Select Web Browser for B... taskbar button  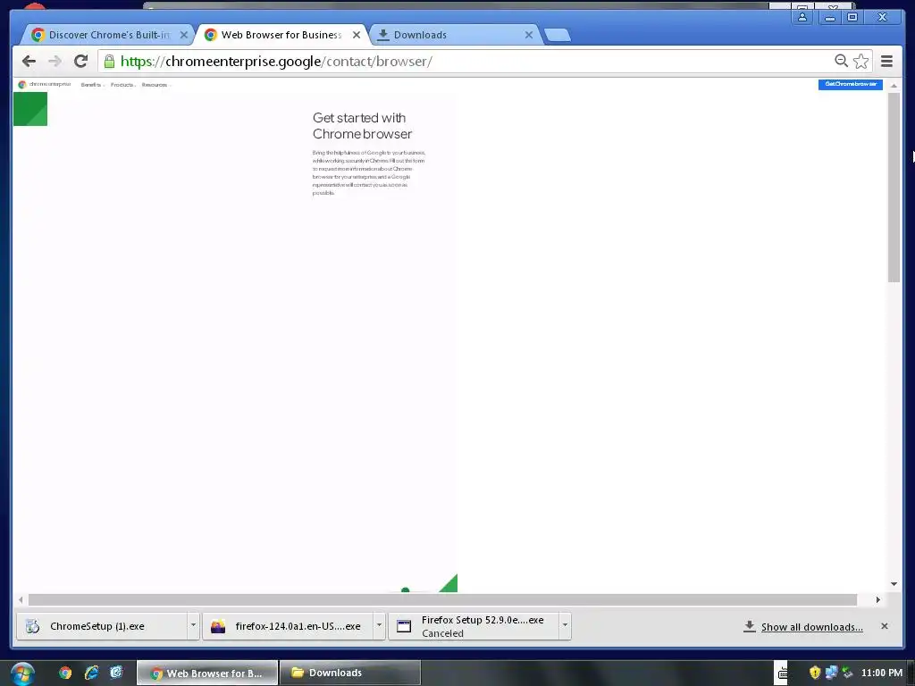point(207,673)
